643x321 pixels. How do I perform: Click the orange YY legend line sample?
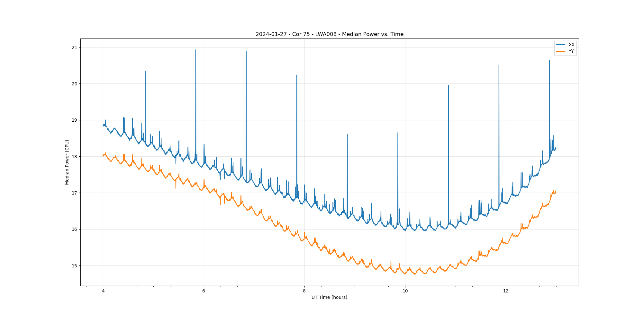[560, 51]
